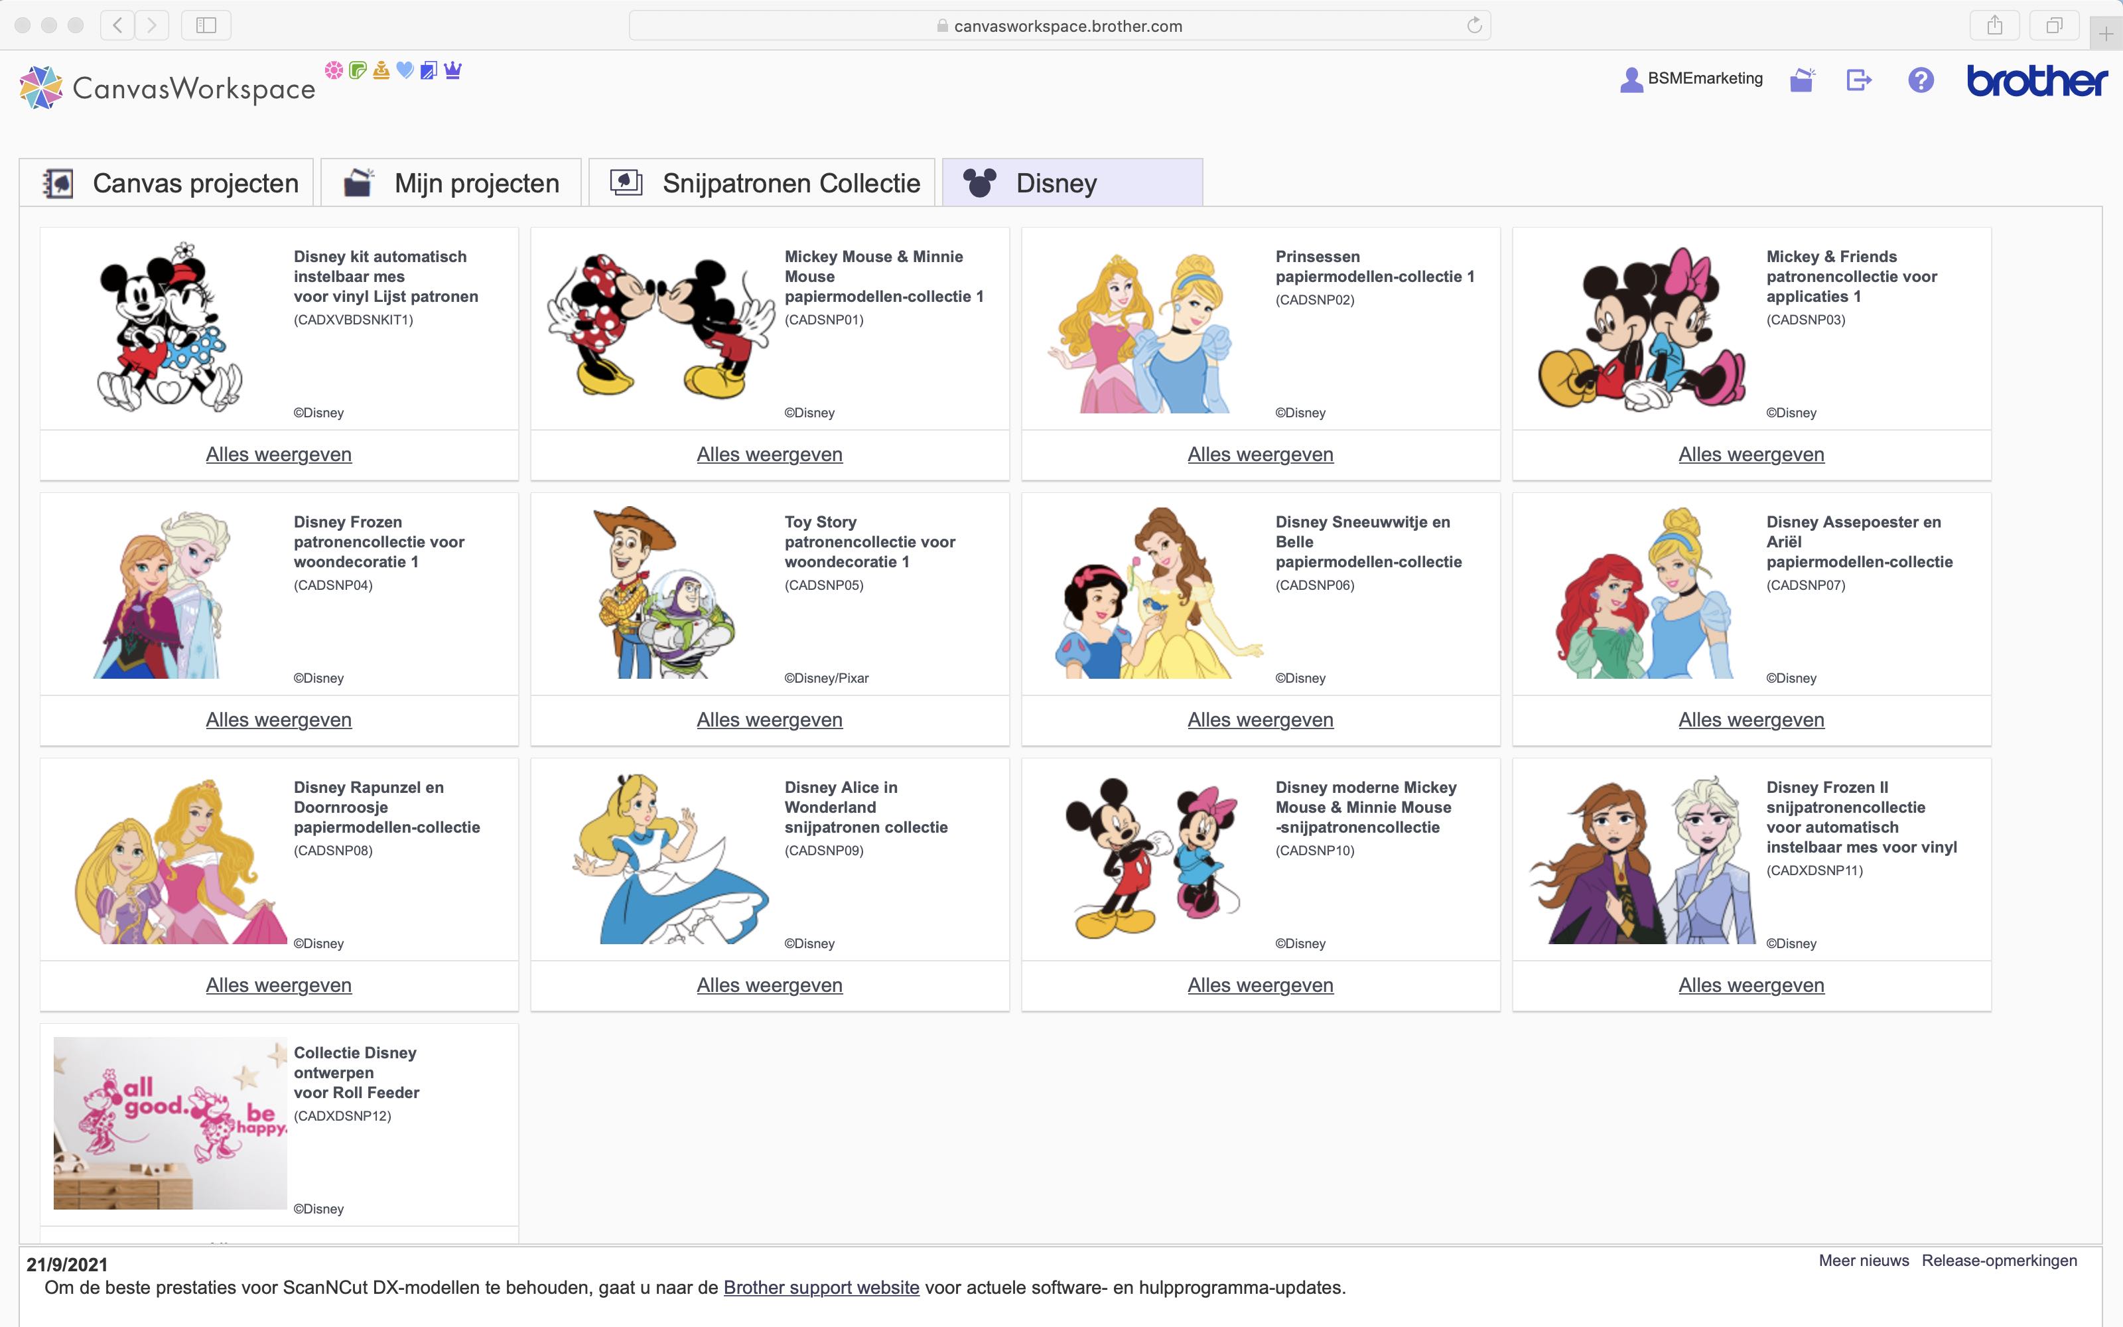The height and width of the screenshot is (1327, 2123).
Task: Click the CanvasWorkspace logo
Action: pos(168,87)
